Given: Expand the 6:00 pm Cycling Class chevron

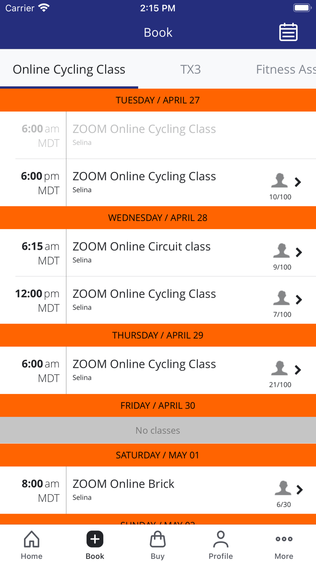Looking at the screenshot, I should pyautogui.click(x=298, y=182).
